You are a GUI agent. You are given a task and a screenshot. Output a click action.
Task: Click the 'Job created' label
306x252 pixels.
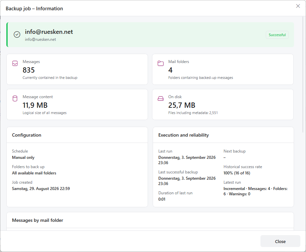pyautogui.click(x=22, y=182)
